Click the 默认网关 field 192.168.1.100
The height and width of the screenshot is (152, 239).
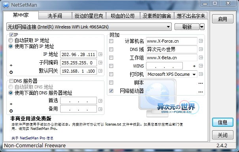point(78,71)
